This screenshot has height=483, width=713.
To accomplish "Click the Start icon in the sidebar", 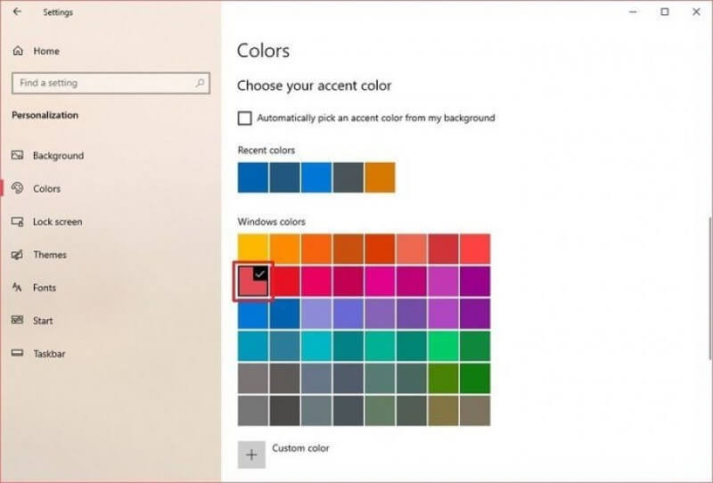I will [17, 320].
